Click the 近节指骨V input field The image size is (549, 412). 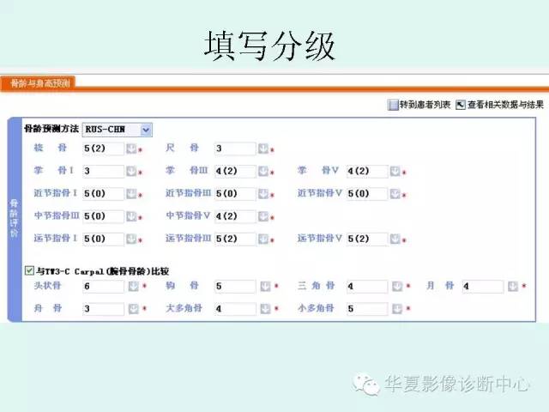click(367, 194)
